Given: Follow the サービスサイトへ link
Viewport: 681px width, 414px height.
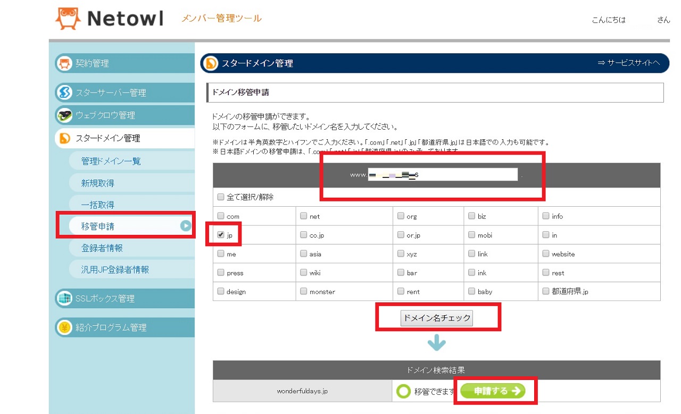Looking at the screenshot, I should tap(629, 63).
